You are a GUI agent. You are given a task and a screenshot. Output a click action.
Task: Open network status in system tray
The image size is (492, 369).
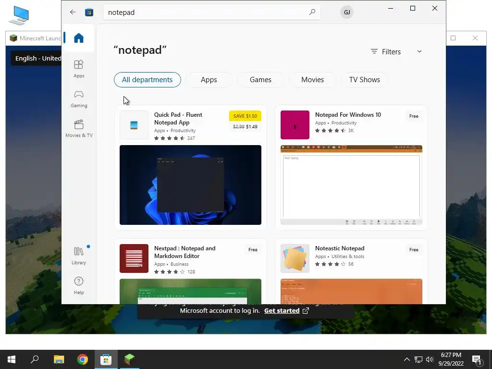418,359
